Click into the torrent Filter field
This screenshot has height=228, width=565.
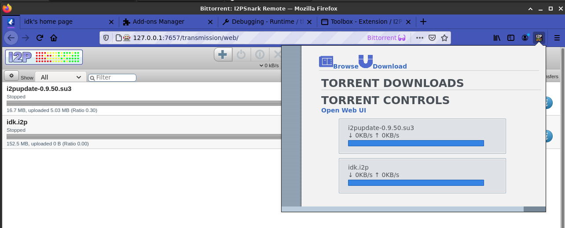click(x=112, y=77)
